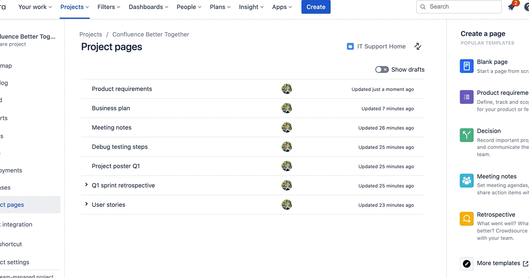The width and height of the screenshot is (529, 278).
Task: Toggle the Show drafts switch on
Action: click(x=382, y=69)
